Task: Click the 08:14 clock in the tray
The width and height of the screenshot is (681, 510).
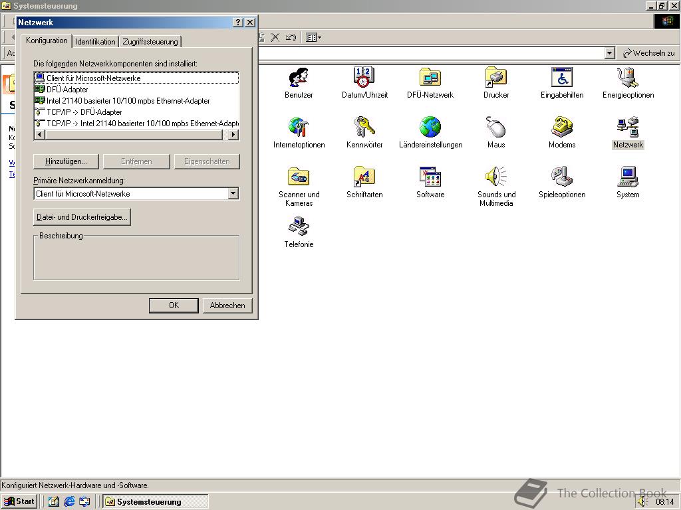Action: tap(665, 502)
